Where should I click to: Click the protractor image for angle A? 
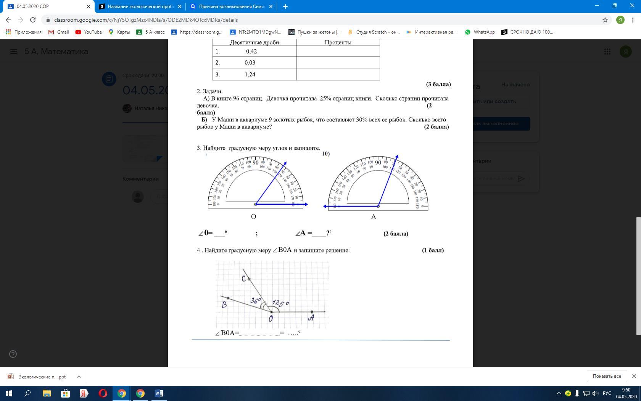coord(376,183)
